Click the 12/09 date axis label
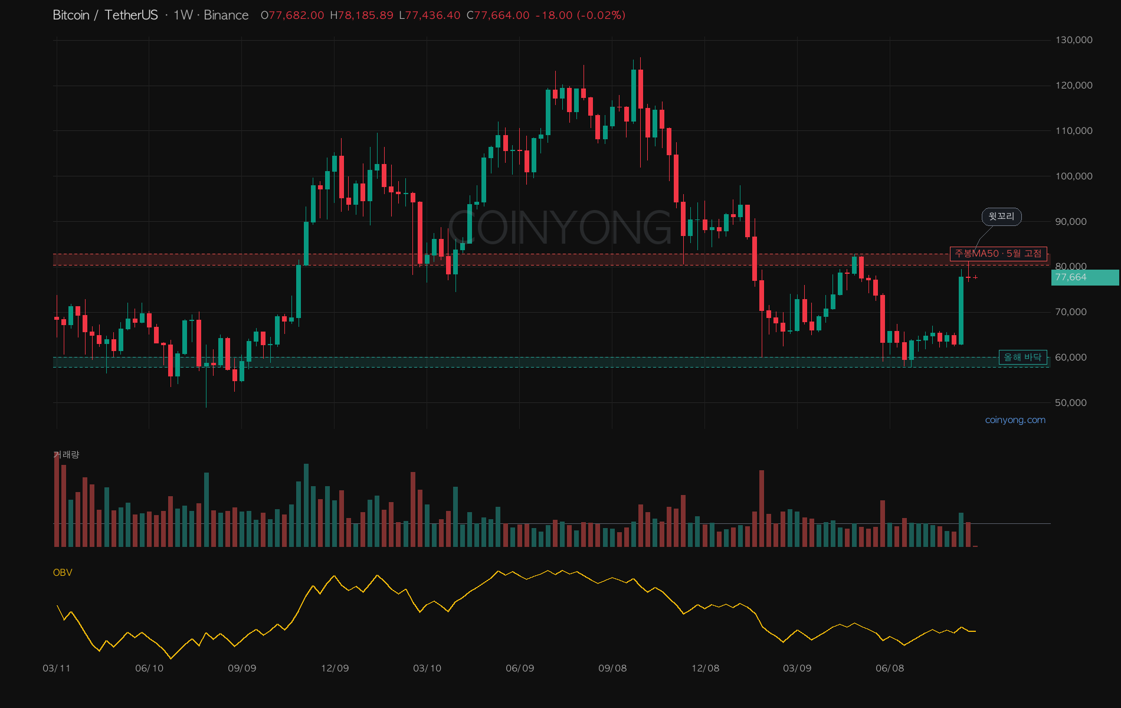This screenshot has height=708, width=1121. (x=335, y=668)
